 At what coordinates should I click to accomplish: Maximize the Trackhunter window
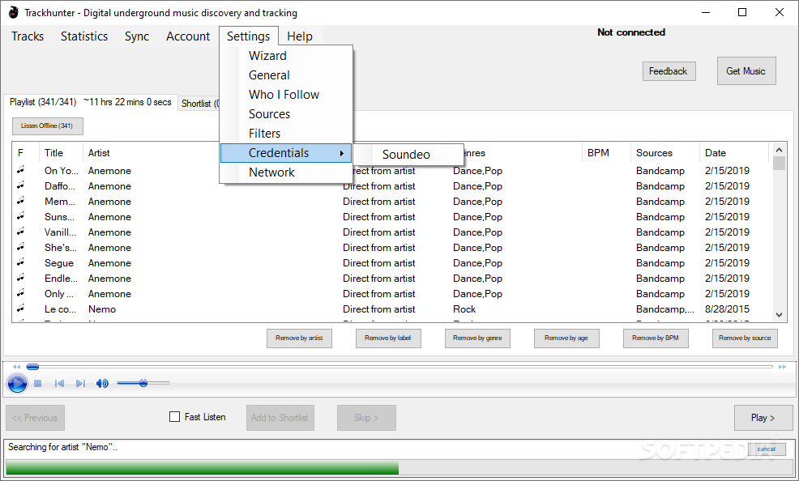click(742, 12)
